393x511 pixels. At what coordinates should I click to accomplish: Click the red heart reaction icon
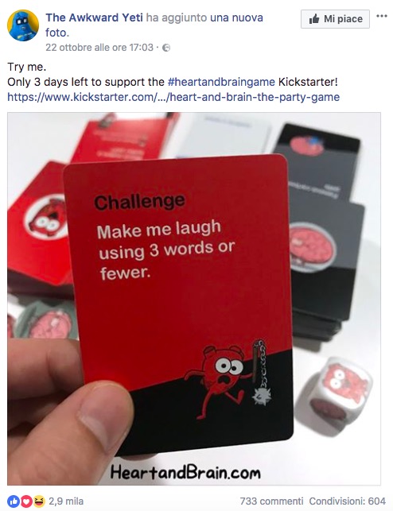click(26, 501)
